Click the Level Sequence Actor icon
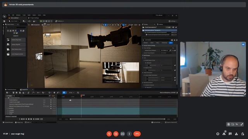Image resolution: width=248 pixels, height=139 pixels. (x=8, y=54)
